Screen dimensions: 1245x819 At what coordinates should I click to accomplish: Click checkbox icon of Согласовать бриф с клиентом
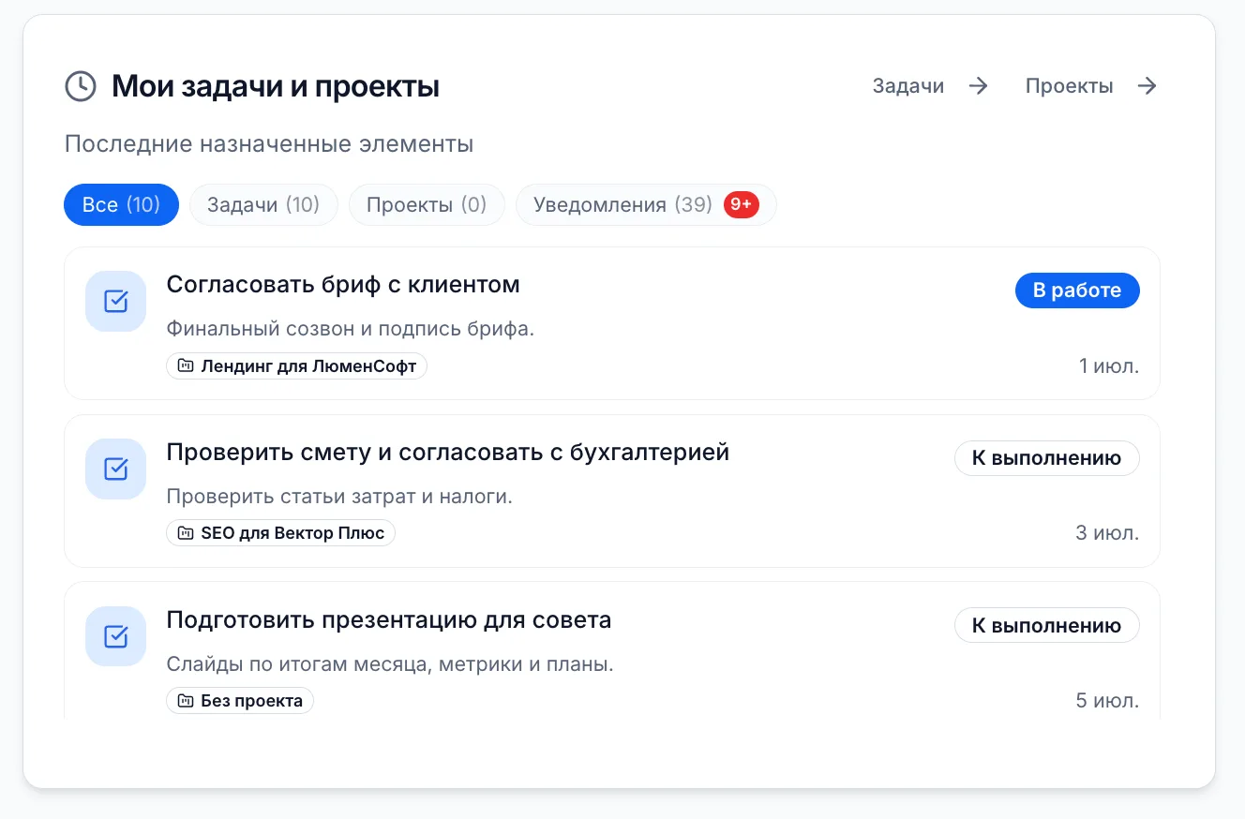(115, 301)
